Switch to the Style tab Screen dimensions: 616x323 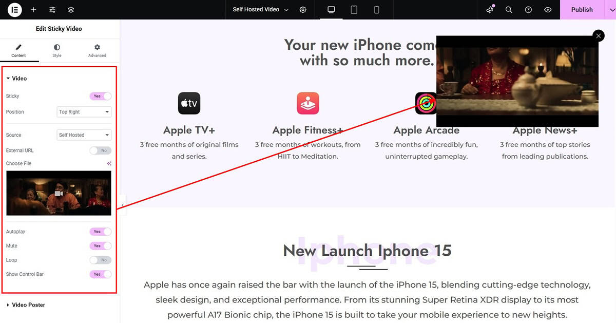[x=56, y=50]
